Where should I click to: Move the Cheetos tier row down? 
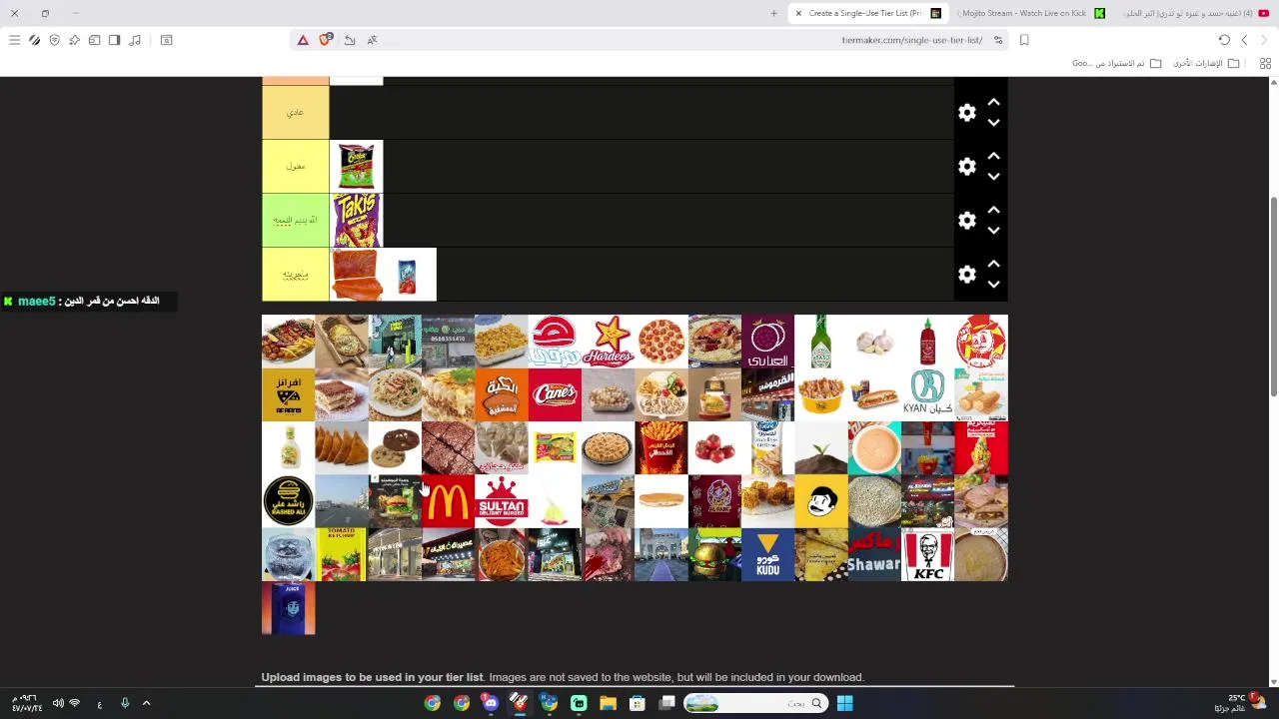click(x=993, y=177)
